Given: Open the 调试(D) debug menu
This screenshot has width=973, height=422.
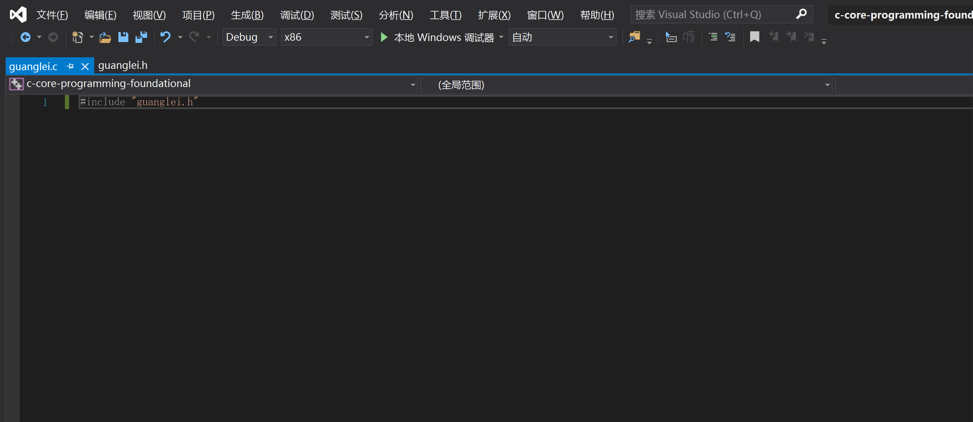Looking at the screenshot, I should click(x=297, y=15).
